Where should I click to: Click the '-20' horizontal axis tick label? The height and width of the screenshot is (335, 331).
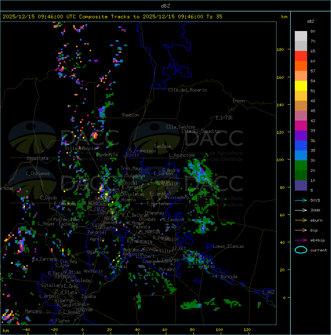click(x=54, y=330)
